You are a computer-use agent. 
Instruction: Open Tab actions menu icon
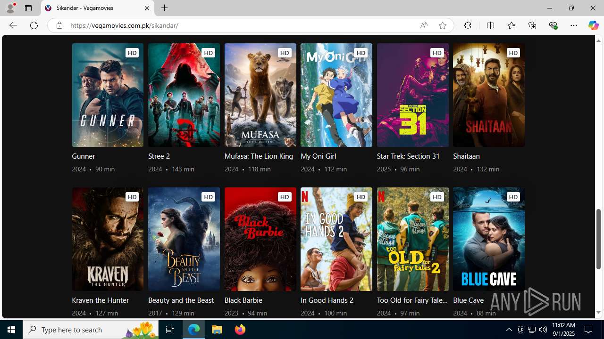tap(28, 8)
